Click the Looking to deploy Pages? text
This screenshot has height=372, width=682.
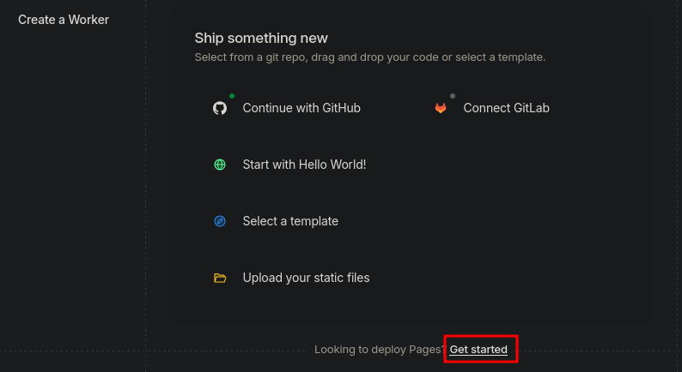tap(381, 350)
